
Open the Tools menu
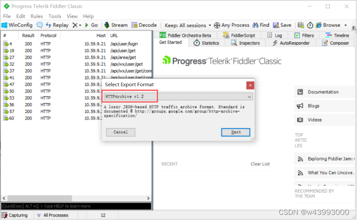pos(55,16)
